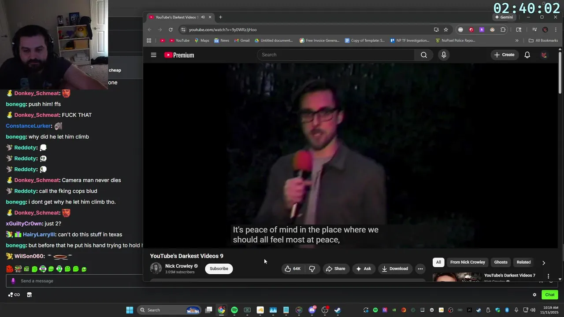Click the Chrome address bar URL
564x317 pixels.
(223, 29)
